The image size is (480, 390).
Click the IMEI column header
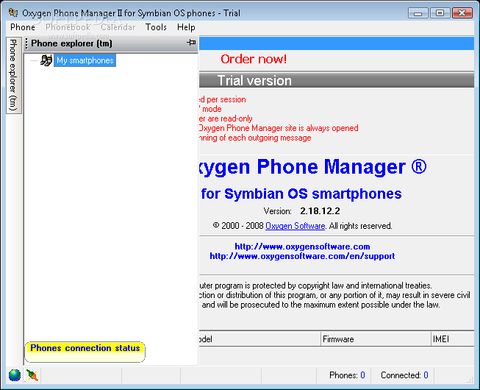point(453,338)
